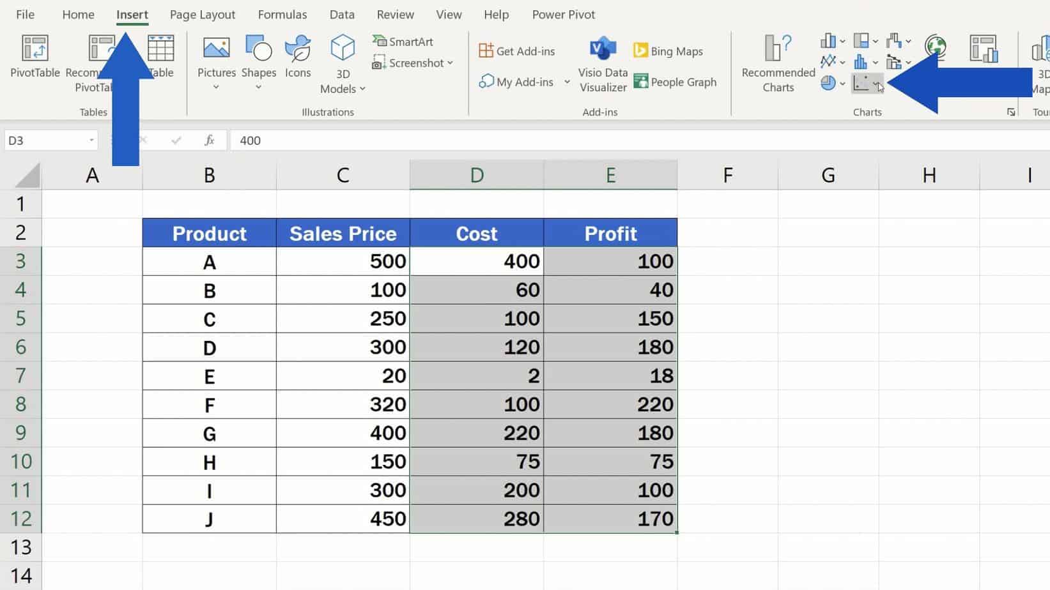Open Visio Data Visualizer
The width and height of the screenshot is (1050, 590).
[601, 64]
